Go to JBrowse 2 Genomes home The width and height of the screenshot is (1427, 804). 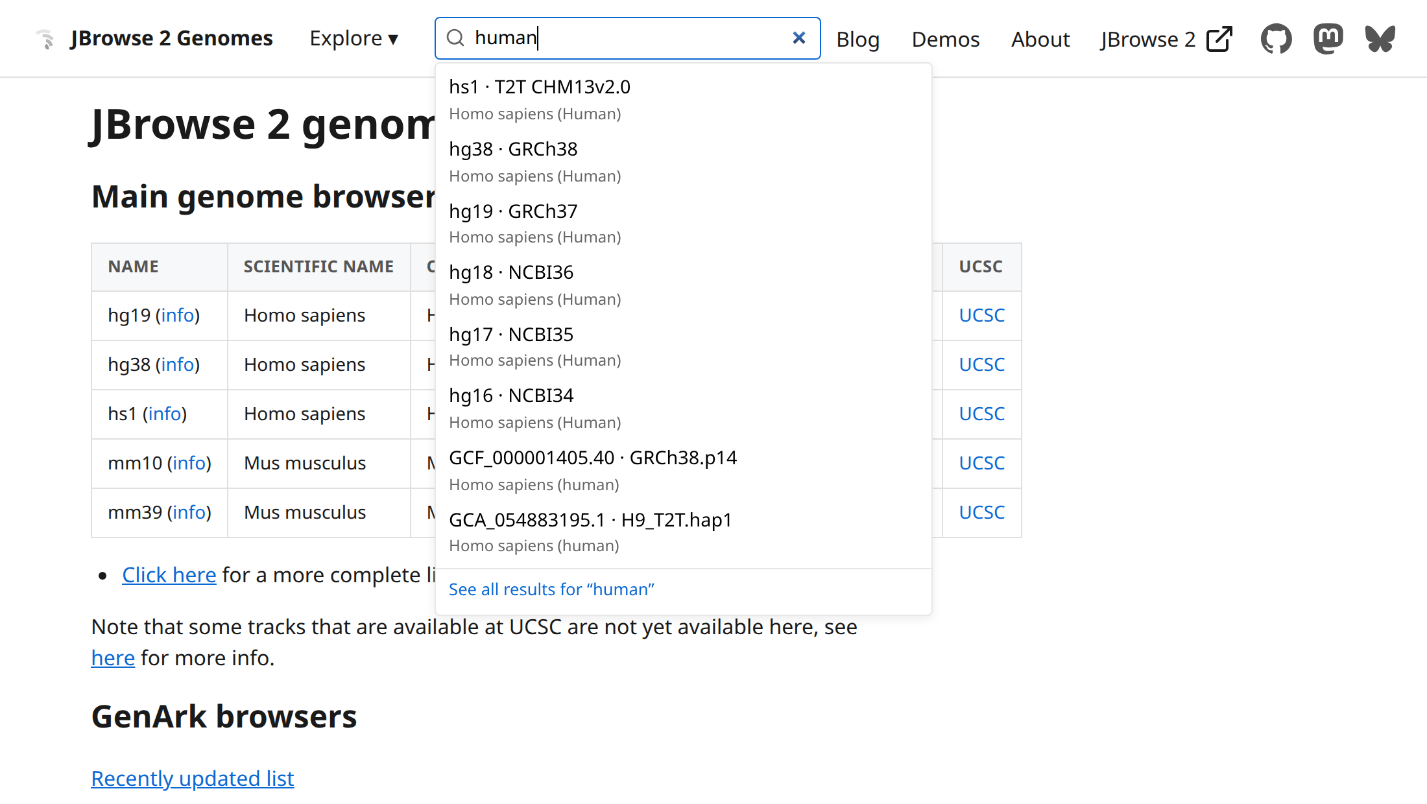[171, 38]
